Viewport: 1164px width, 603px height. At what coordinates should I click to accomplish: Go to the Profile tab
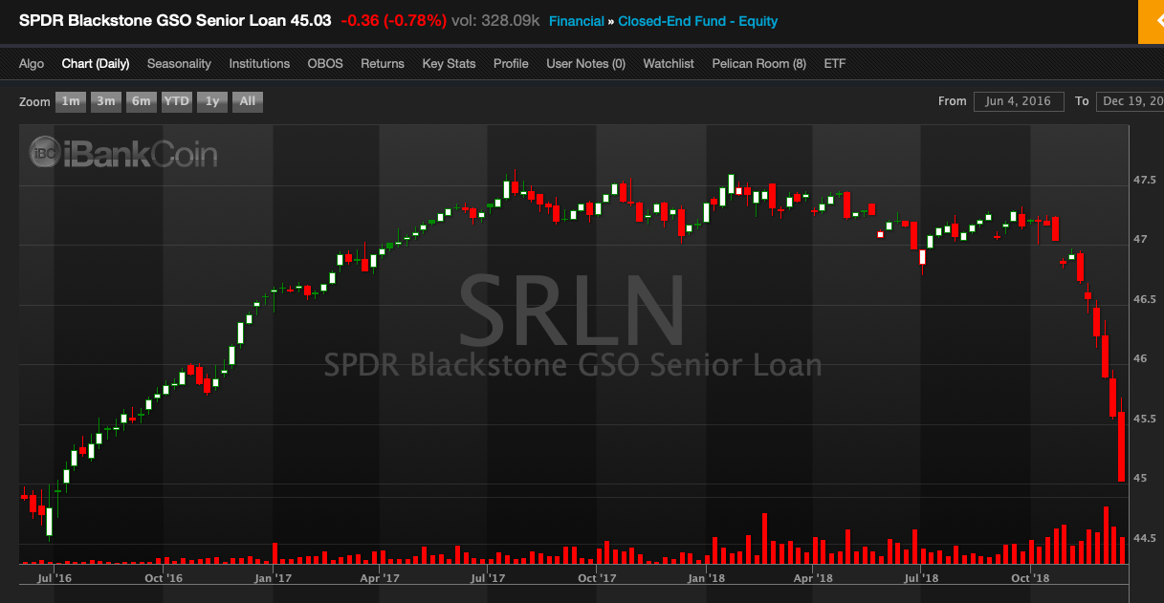click(x=511, y=64)
